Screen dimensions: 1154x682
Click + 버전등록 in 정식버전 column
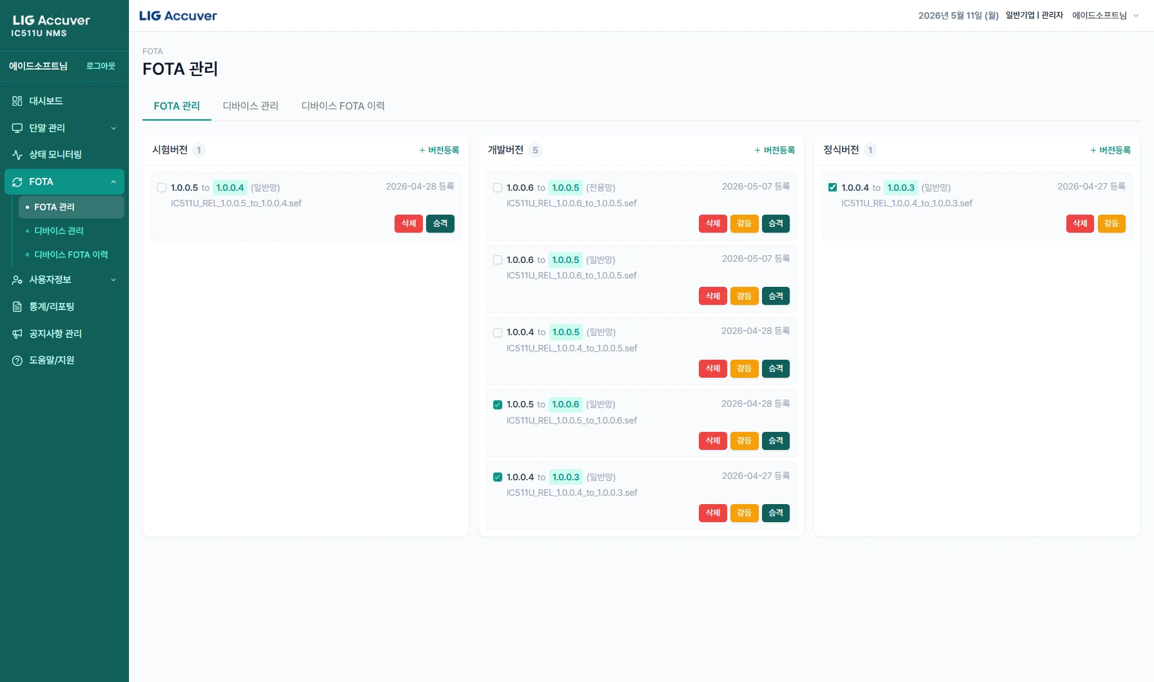click(1110, 150)
